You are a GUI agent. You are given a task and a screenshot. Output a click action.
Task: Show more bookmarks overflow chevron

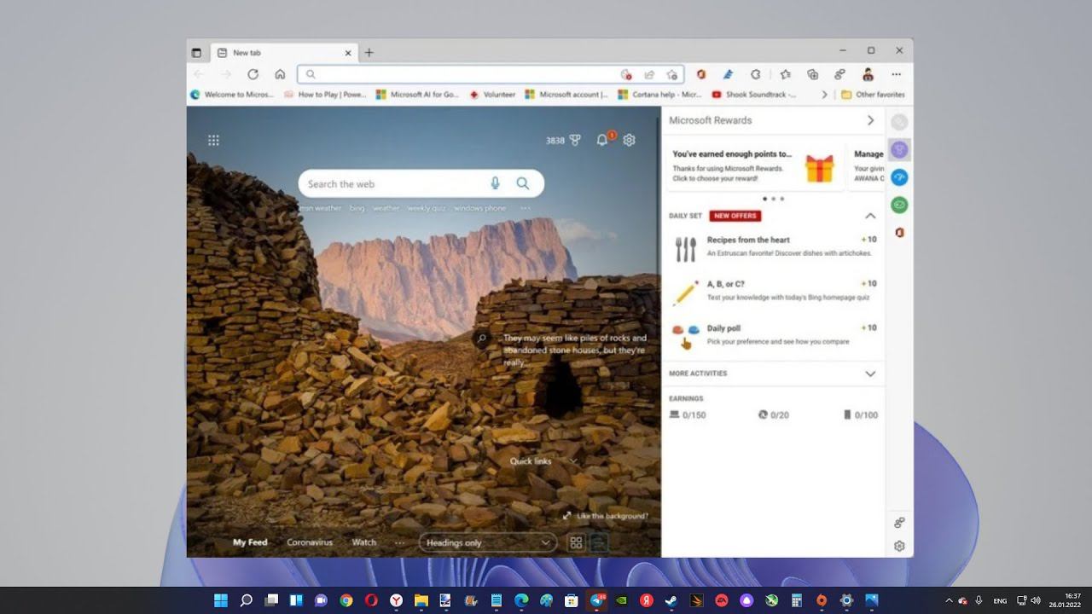point(824,95)
